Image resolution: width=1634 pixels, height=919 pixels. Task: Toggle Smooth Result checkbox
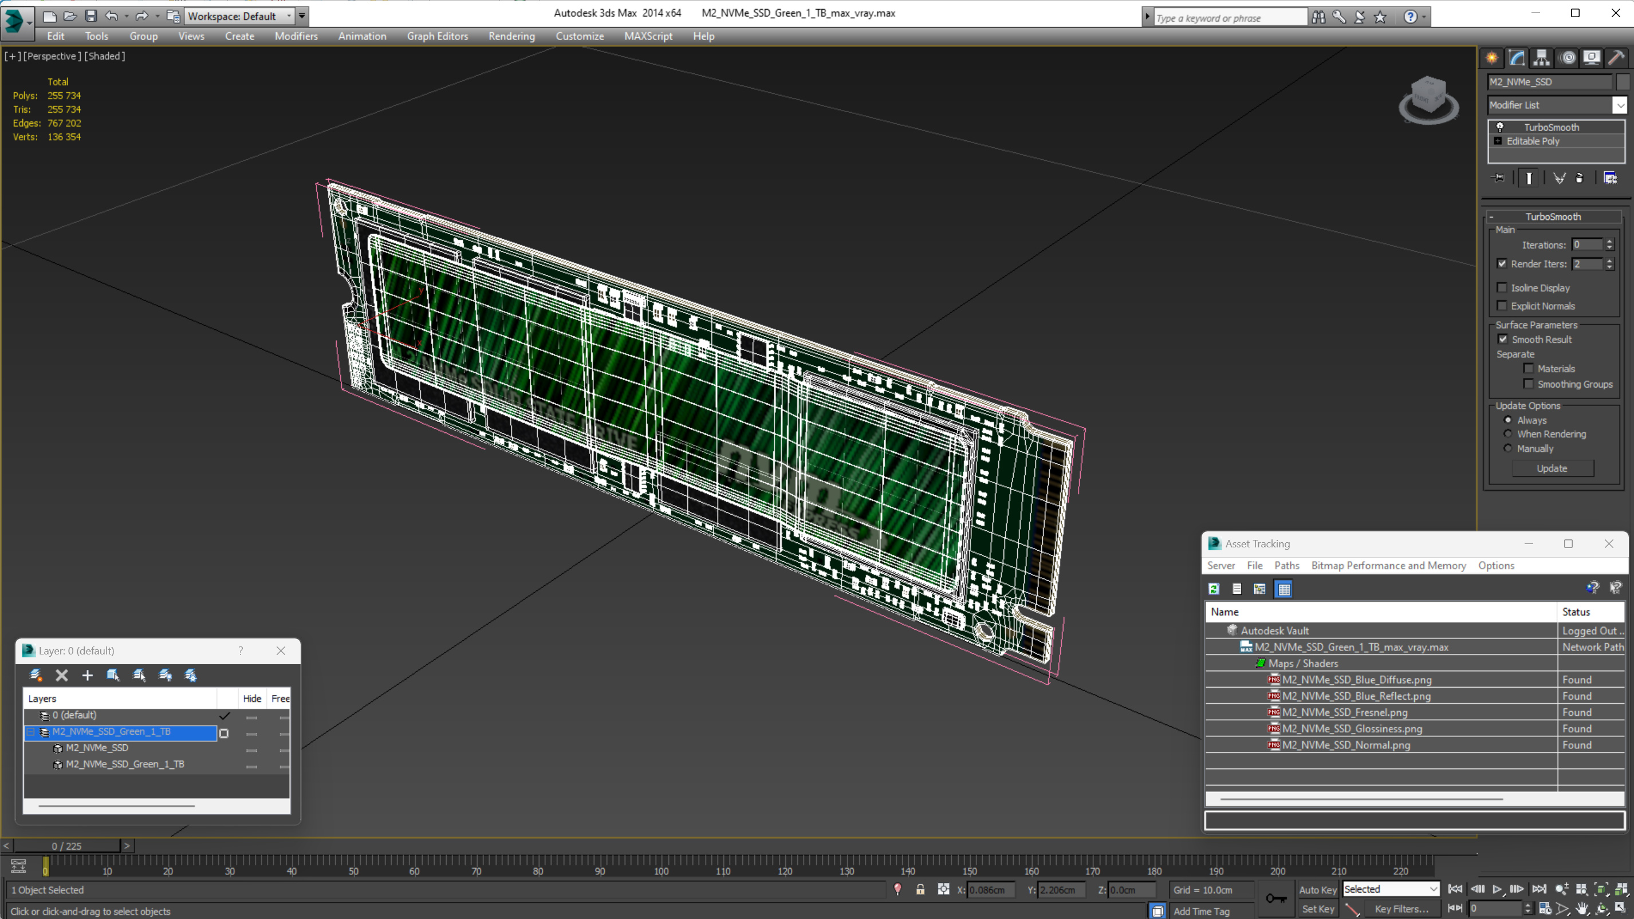(1503, 340)
